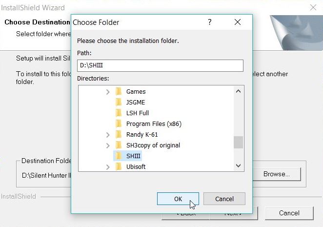Expand the Games folder tree node

[108, 92]
